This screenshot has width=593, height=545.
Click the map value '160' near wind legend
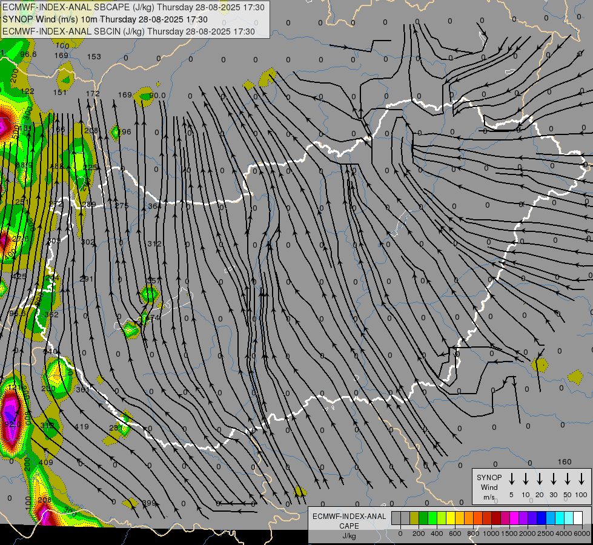pos(565,462)
